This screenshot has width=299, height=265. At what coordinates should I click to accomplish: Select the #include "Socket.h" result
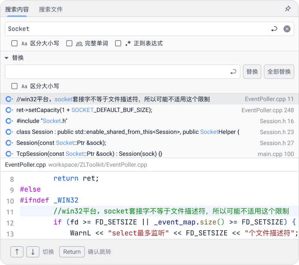149,121
